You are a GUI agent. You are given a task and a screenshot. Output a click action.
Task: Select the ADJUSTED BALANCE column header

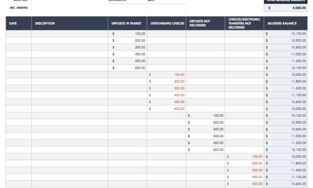tap(286, 23)
